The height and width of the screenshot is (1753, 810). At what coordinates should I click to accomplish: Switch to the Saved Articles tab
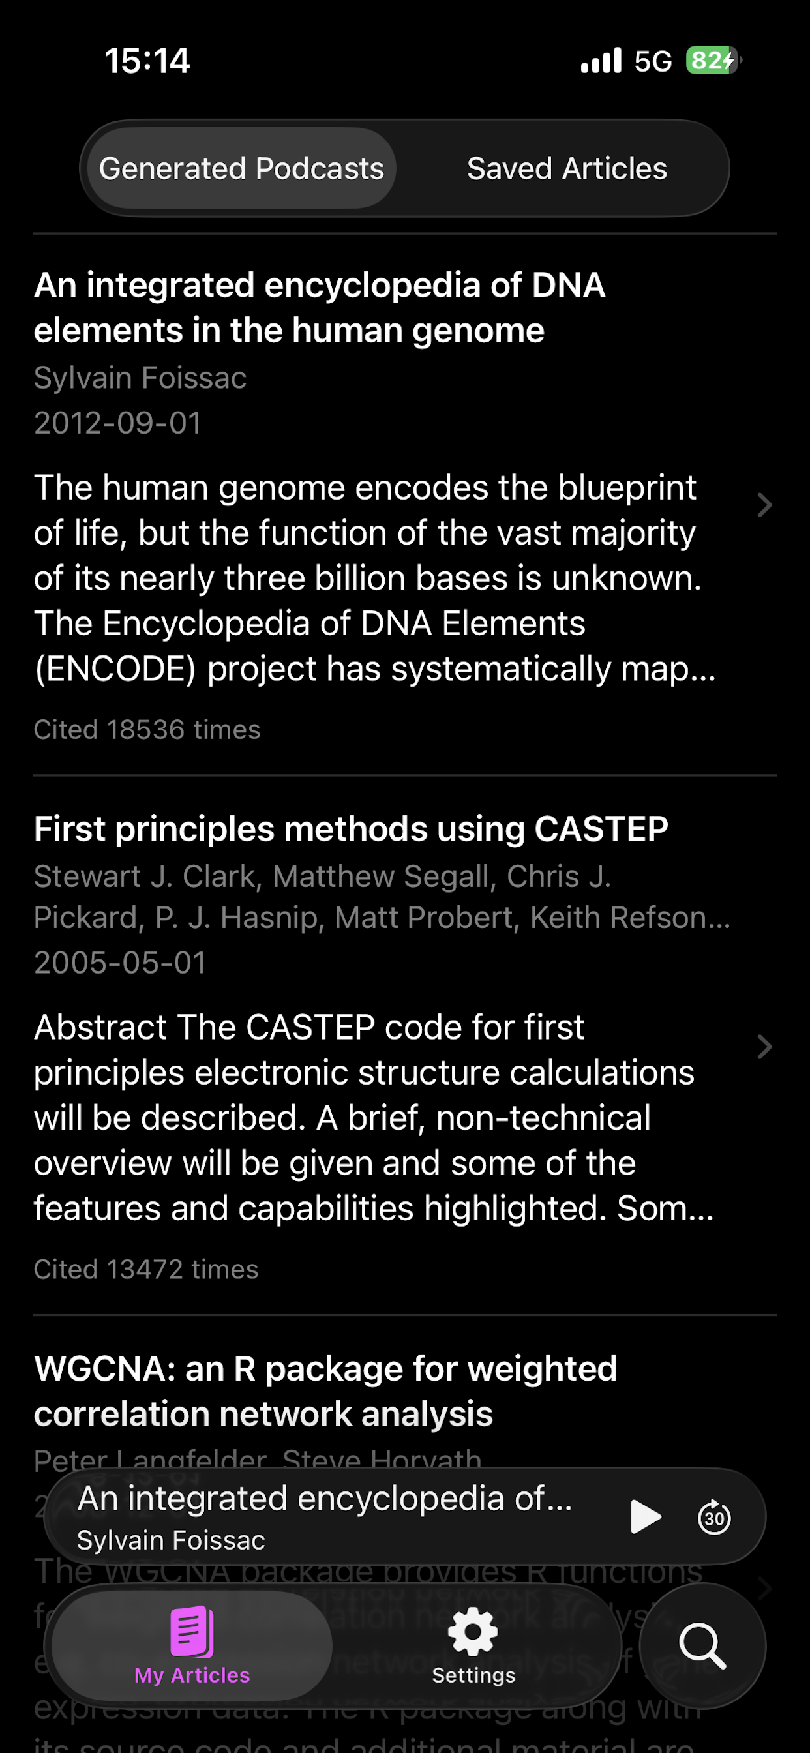coord(567,168)
